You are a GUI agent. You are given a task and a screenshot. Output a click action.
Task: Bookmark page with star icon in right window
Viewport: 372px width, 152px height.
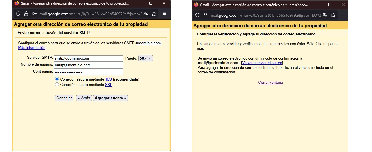coord(333,15)
